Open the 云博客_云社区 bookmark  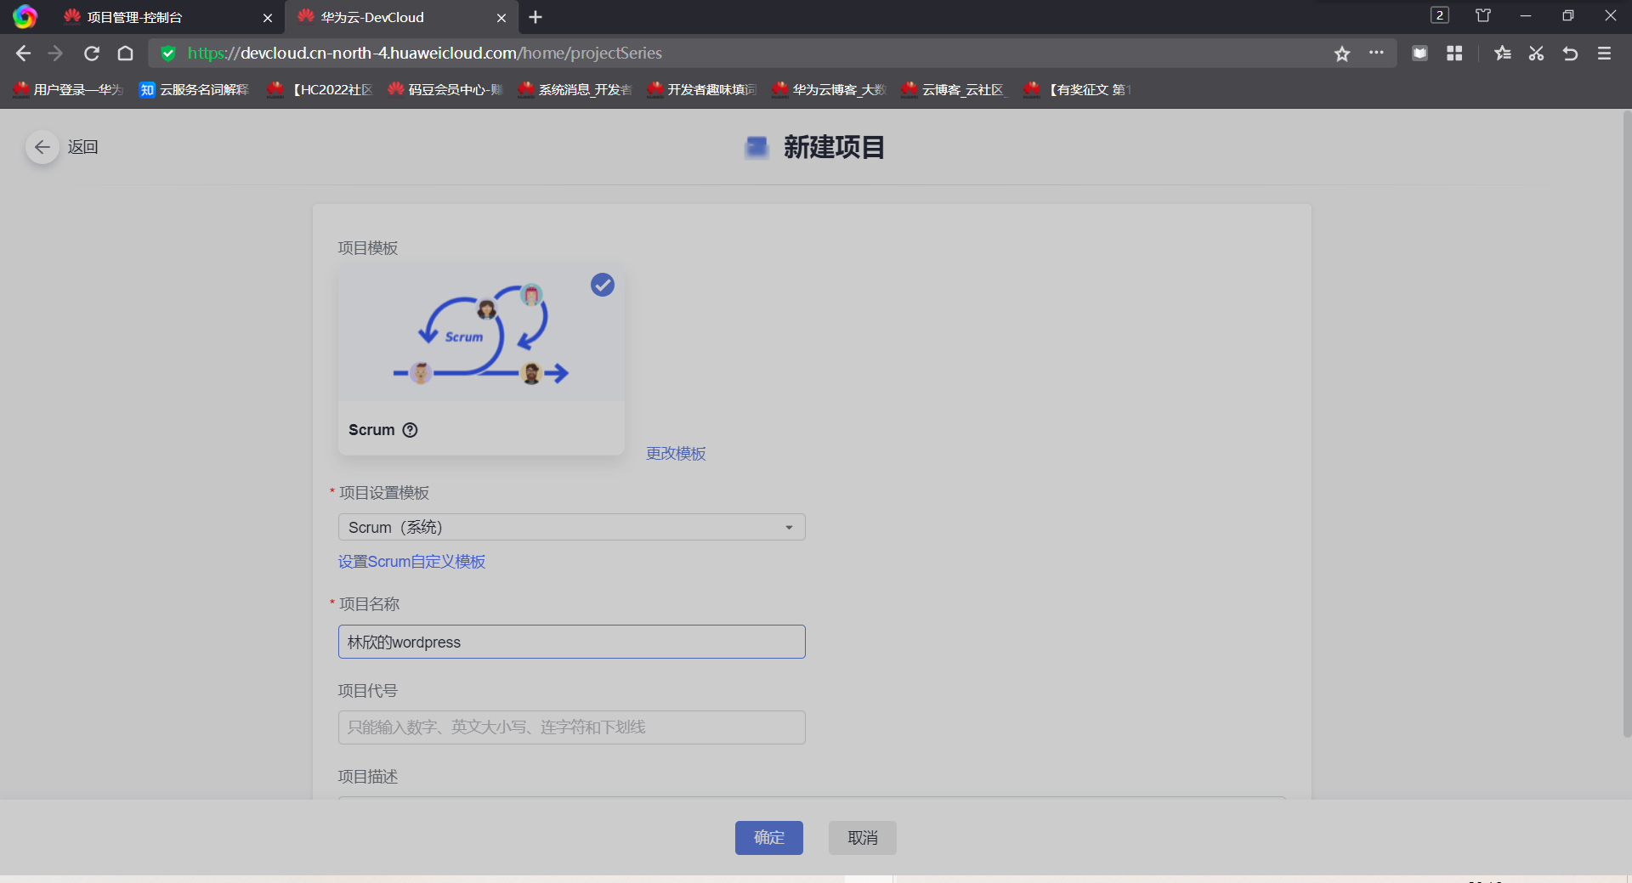955,89
